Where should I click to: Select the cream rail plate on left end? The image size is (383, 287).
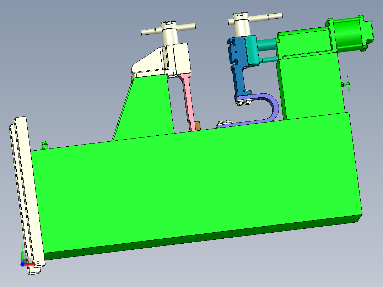pyautogui.click(x=27, y=195)
